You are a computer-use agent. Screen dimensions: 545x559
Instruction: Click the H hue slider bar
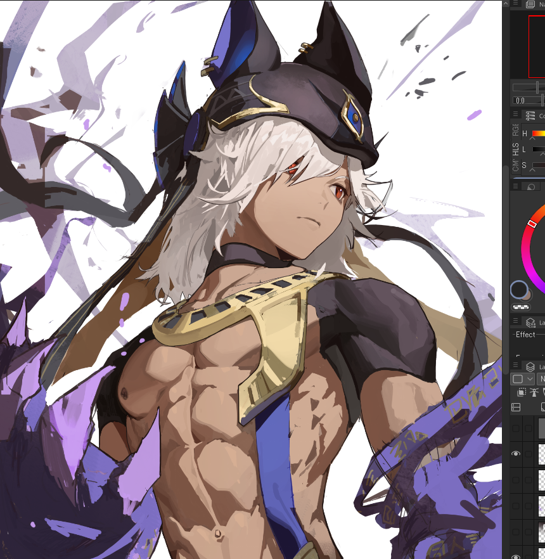[539, 133]
